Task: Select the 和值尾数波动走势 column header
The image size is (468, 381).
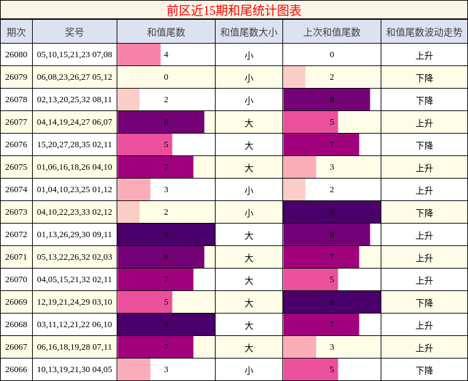Action: pos(424,31)
